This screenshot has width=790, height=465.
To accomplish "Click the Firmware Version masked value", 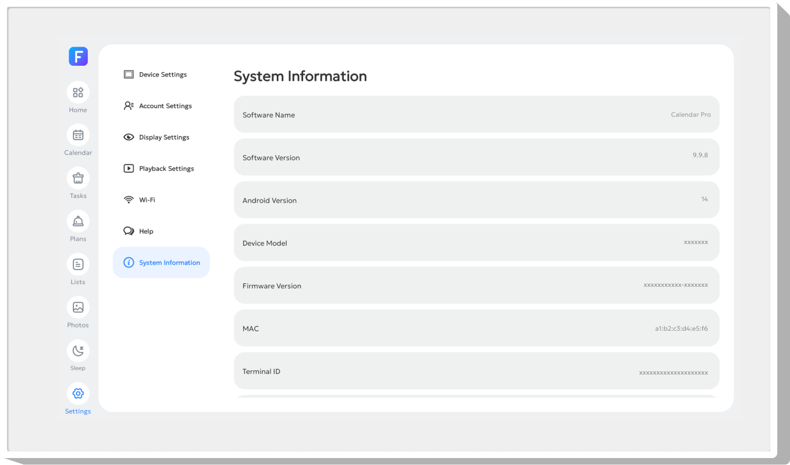I will [676, 285].
